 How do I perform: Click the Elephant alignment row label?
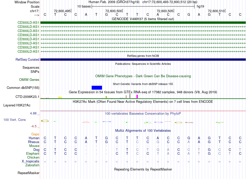(x=33, y=154)
